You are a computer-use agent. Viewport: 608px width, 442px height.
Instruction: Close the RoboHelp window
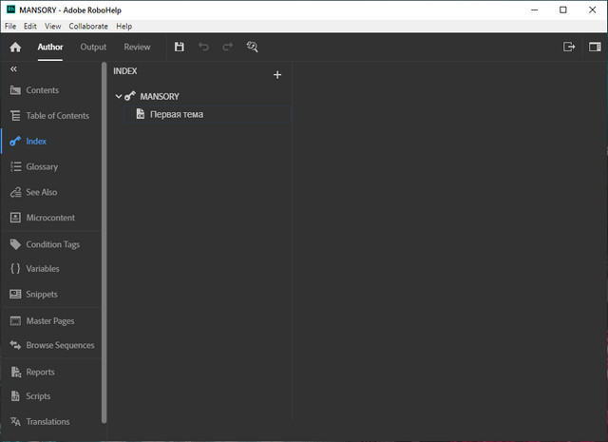point(592,10)
